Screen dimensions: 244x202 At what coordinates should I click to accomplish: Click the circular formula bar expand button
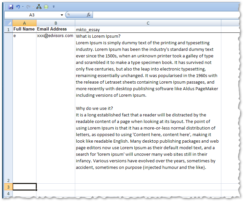pos(68,15)
